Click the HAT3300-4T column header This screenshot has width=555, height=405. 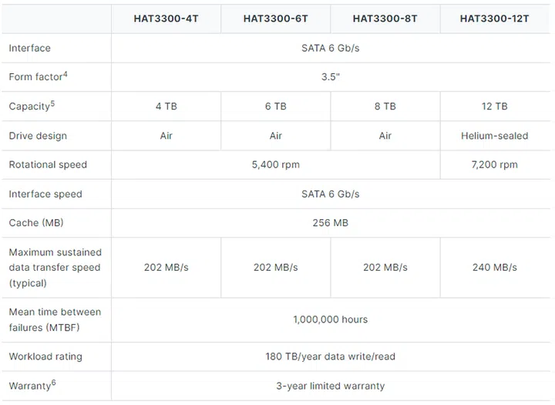point(166,19)
